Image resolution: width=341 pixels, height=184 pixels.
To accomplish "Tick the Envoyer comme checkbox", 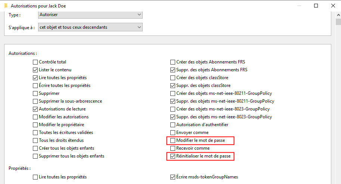I will 173,132.
